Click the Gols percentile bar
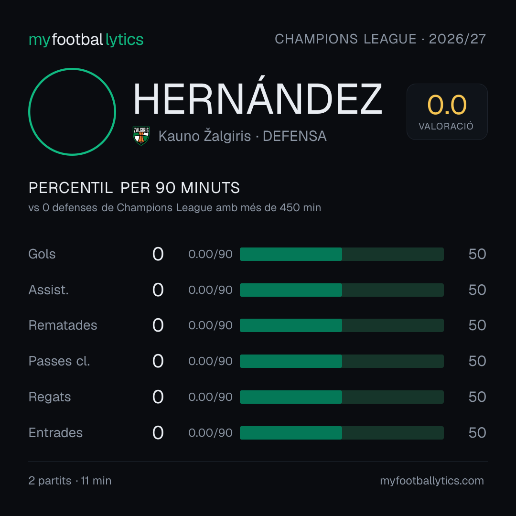This screenshot has height=516, width=516. click(342, 254)
